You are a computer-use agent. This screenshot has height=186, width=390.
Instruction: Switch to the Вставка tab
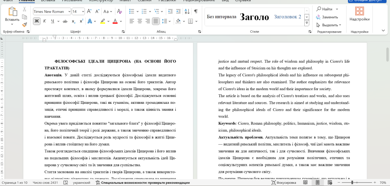coord(48,1)
